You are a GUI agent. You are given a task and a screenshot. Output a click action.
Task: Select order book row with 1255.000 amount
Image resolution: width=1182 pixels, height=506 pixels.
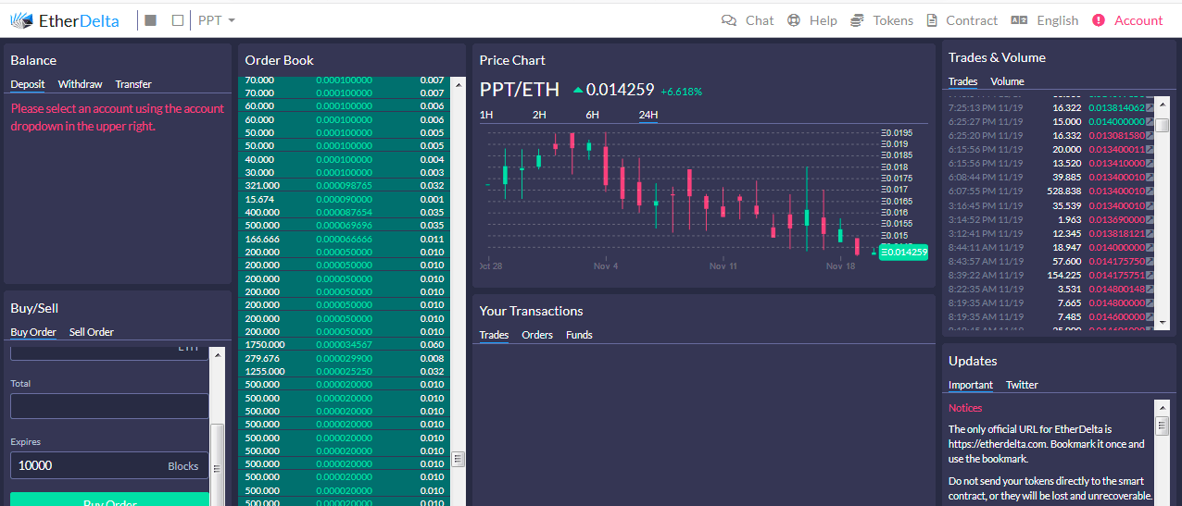pyautogui.click(x=344, y=371)
